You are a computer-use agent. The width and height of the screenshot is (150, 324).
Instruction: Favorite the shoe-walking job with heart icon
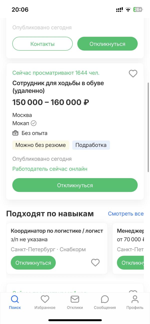133,73
